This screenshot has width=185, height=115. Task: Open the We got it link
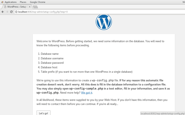[87, 92]
